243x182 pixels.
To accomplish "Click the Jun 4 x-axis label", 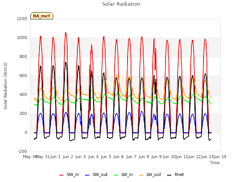I will [93, 157].
